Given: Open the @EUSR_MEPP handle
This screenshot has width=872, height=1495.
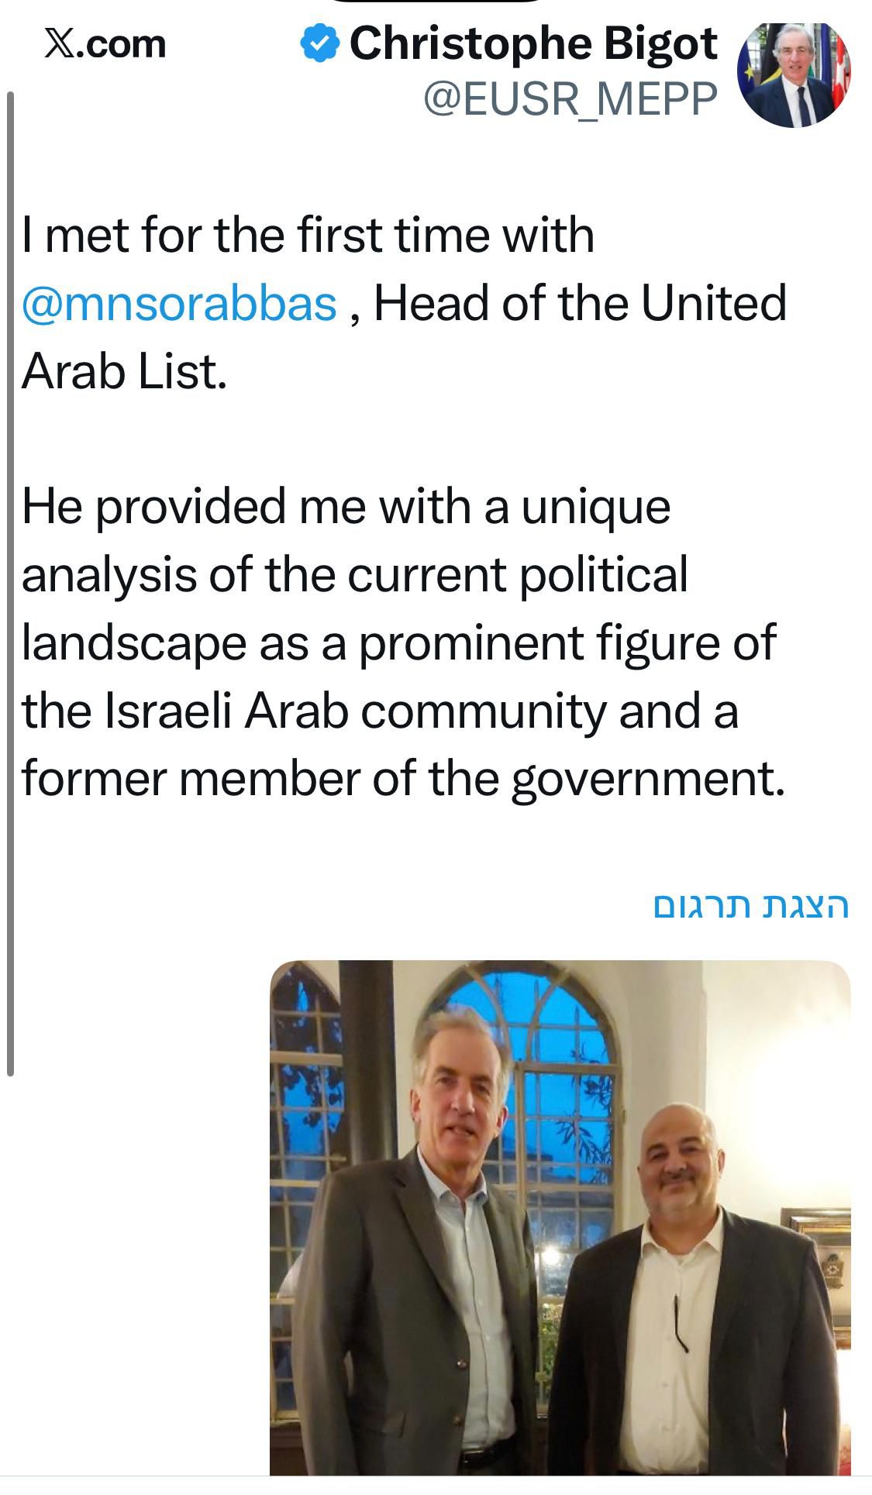Looking at the screenshot, I should [570, 98].
